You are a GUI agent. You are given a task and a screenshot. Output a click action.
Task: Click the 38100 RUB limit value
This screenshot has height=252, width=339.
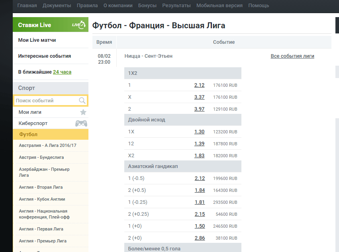(x=226, y=238)
